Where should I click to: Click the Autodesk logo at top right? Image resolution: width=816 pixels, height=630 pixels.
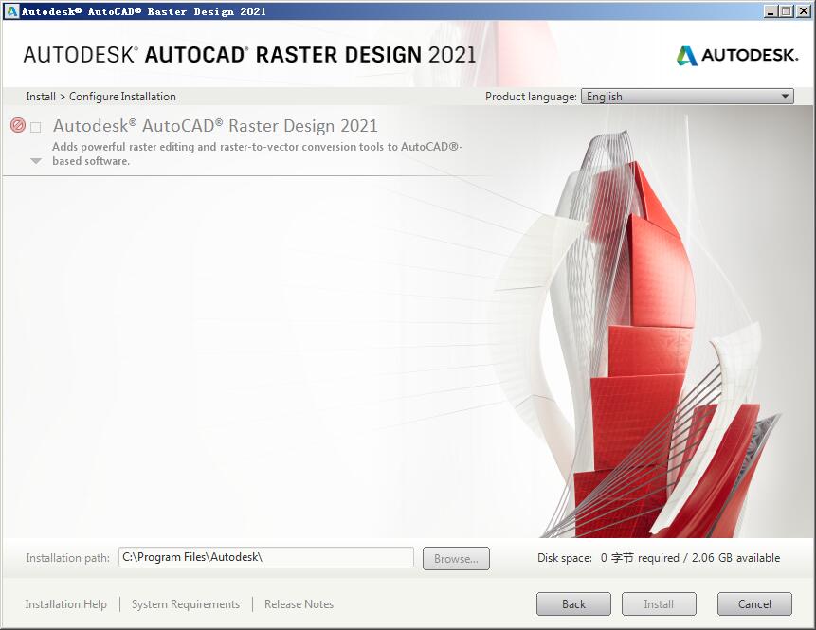click(737, 55)
